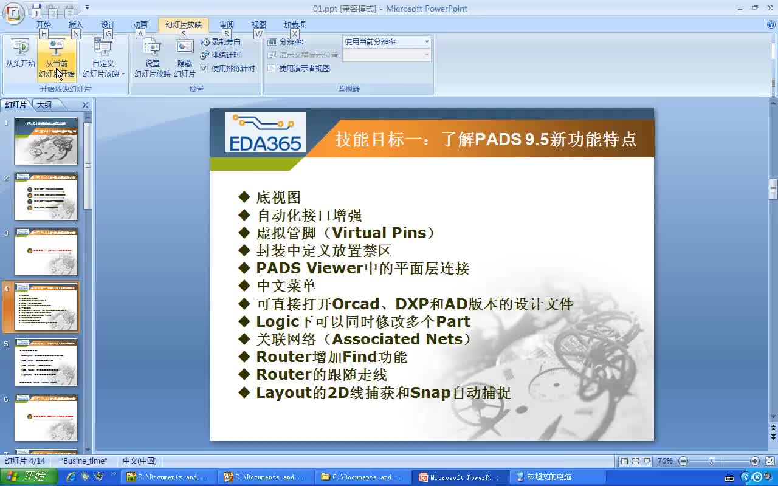Open Set Up Slide Show (设置幻灯片放映)
778x486 pixels.
pyautogui.click(x=152, y=58)
